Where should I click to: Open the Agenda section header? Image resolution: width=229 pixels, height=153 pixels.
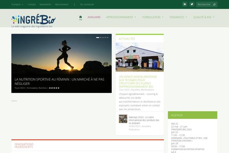pyautogui.click(x=192, y=115)
